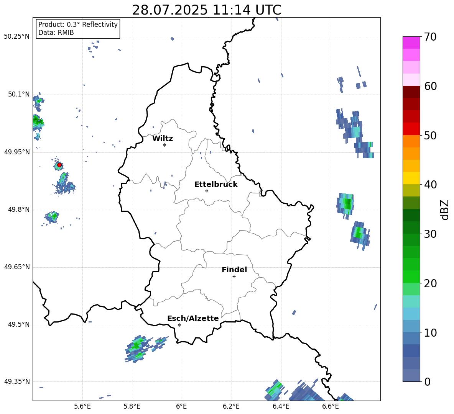
Task: Click the 5.6°E longitude label
Action: pyautogui.click(x=82, y=407)
